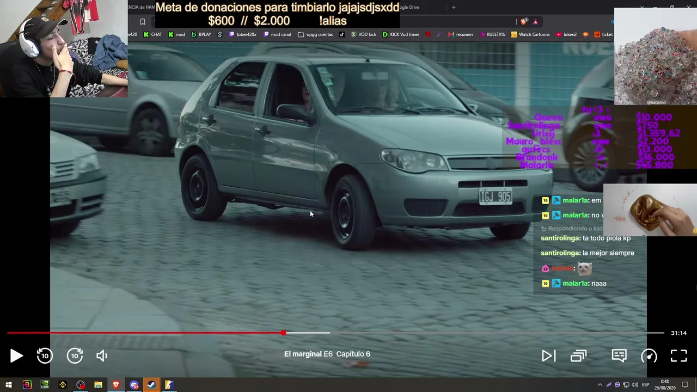Open Discord from the taskbar
Viewport: 697px width, 392px height.
(134, 385)
